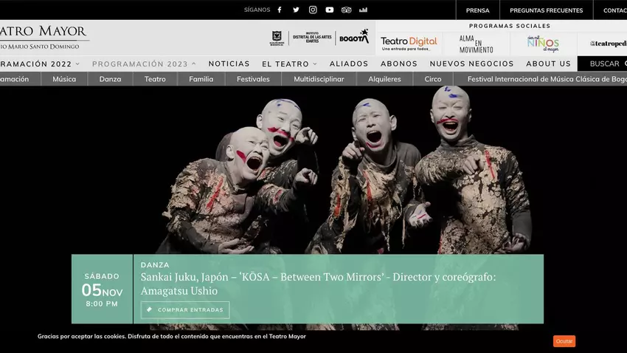Collapse the Programación 2023 menu
This screenshot has width=627, height=353.
coord(144,64)
